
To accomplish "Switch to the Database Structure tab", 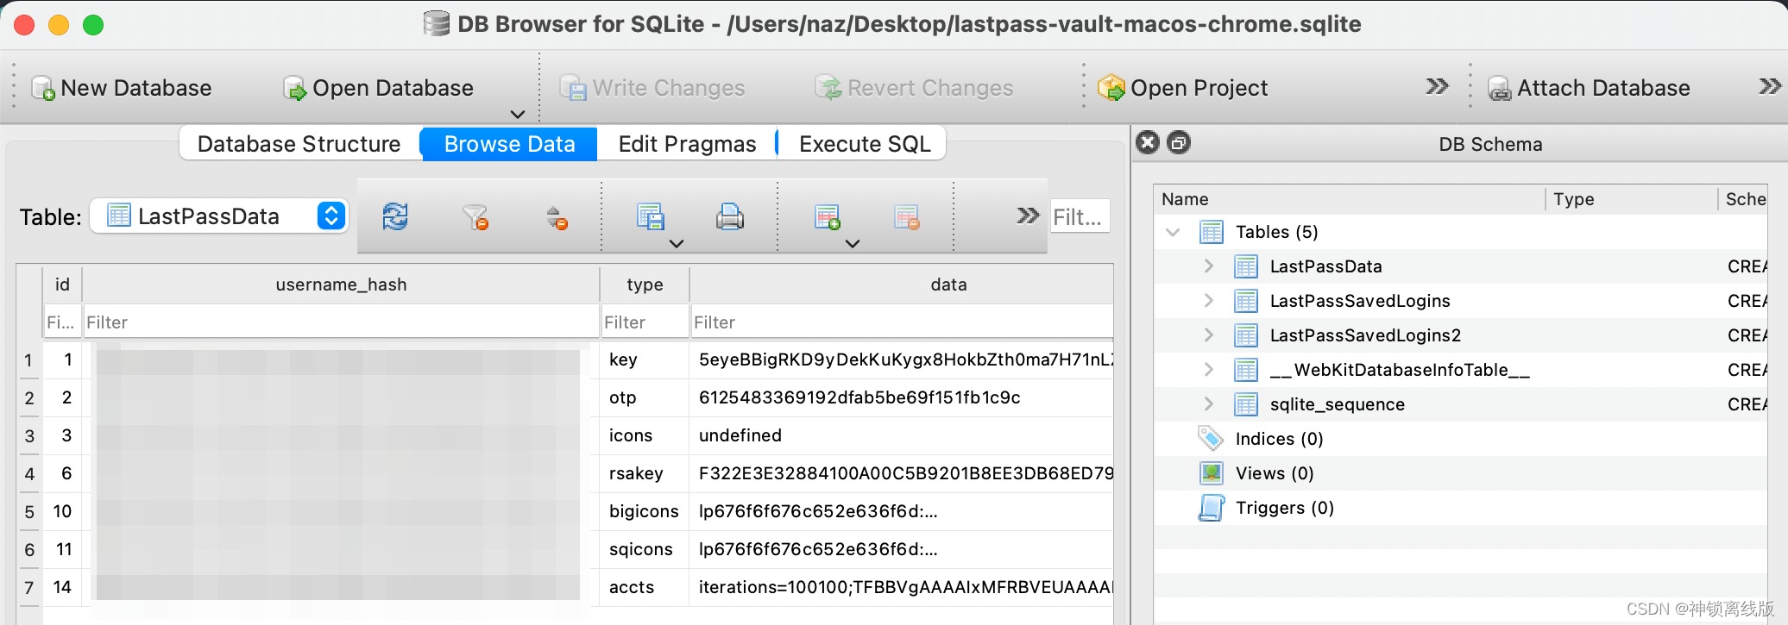I will 299,144.
